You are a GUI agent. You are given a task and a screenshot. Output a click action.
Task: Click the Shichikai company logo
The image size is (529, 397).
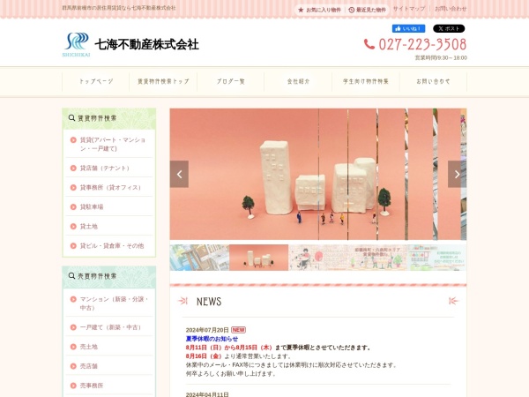pyautogui.click(x=76, y=44)
